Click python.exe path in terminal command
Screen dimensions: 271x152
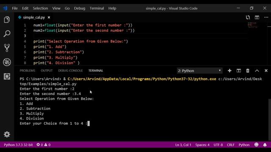click(142, 79)
